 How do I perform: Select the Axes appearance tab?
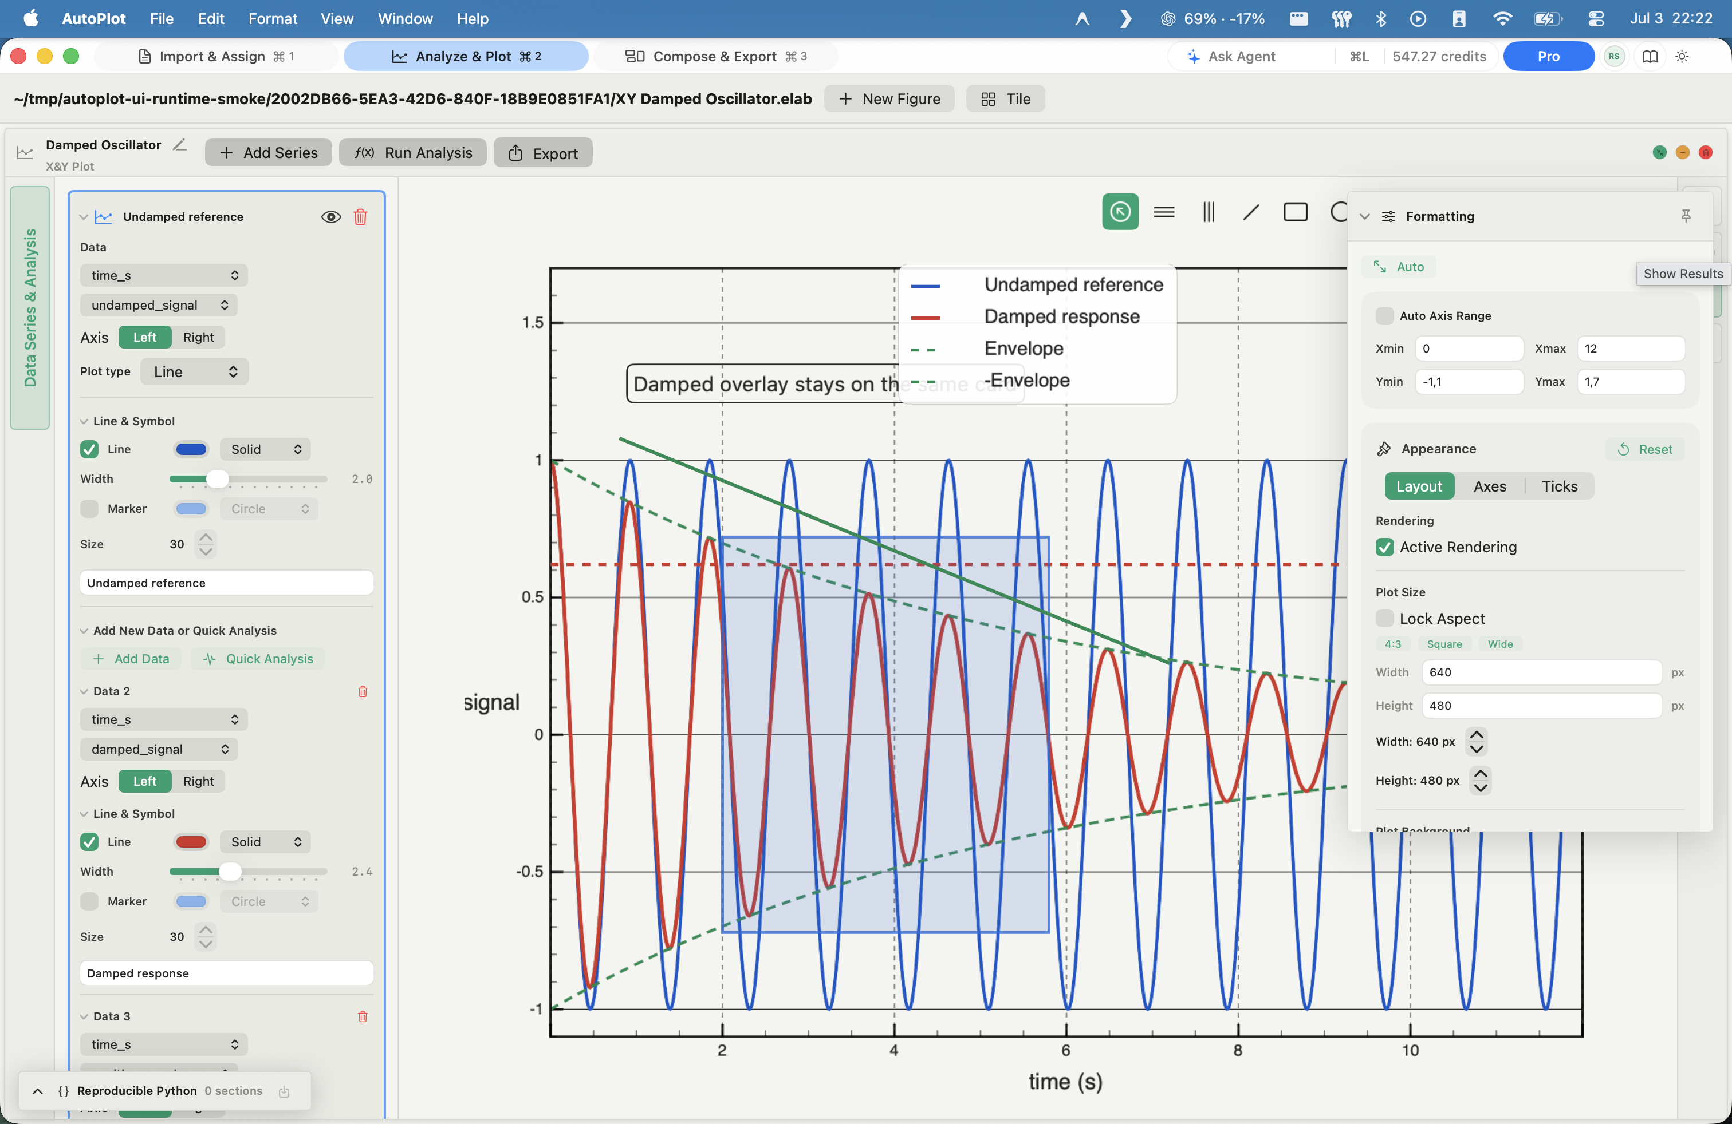tap(1489, 486)
